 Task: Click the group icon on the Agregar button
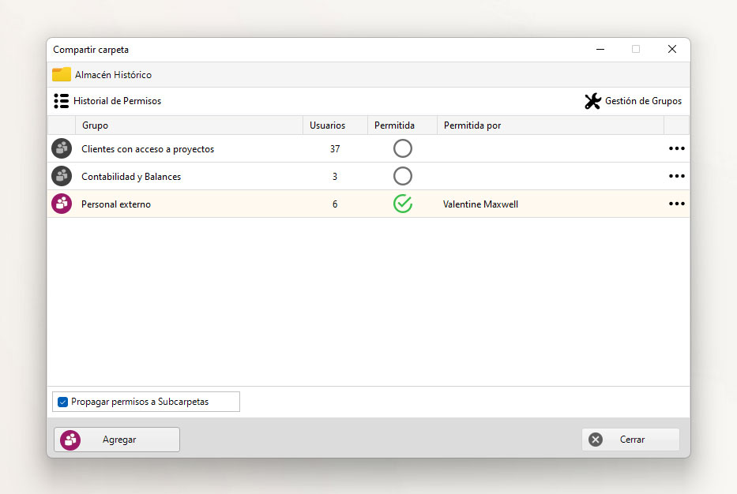[x=70, y=440]
